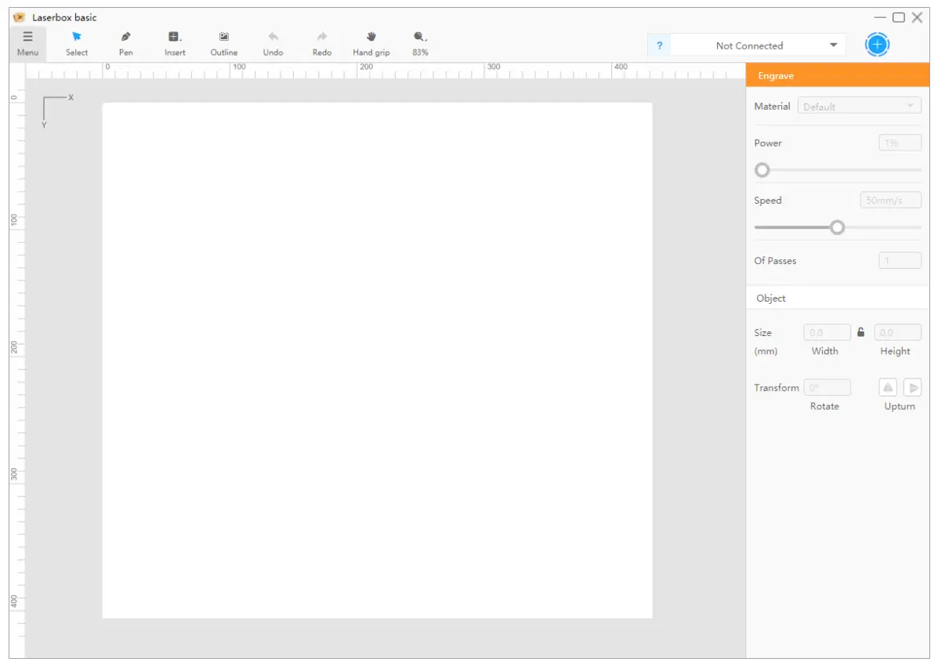Choose the Pen drawing tool
The image size is (938, 662).
(126, 43)
